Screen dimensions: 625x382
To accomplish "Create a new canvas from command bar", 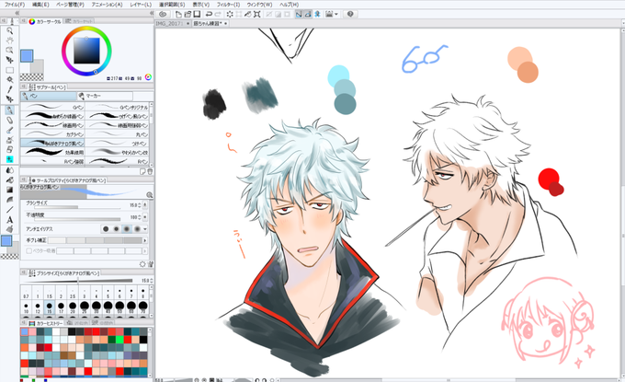I will click(x=178, y=14).
